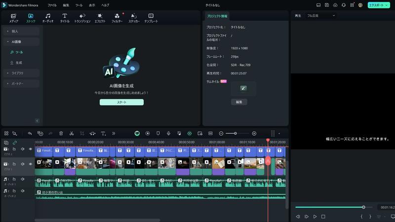Click the play button in preview controls
This screenshot has height=222, width=395.
pyautogui.click(x=315, y=217)
